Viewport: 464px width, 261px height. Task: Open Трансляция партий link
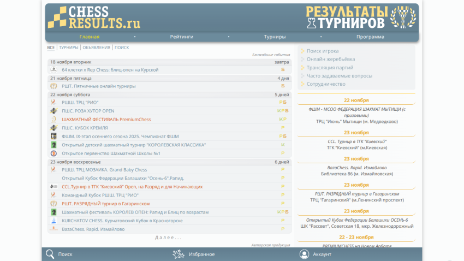(330, 68)
